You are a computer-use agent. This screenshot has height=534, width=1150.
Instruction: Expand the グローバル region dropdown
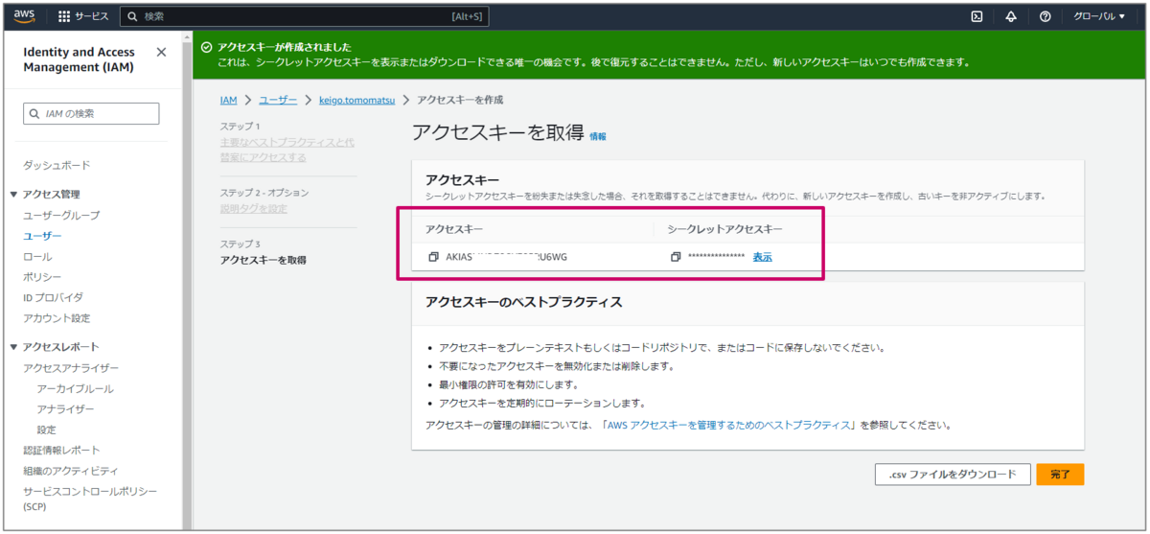(1099, 16)
